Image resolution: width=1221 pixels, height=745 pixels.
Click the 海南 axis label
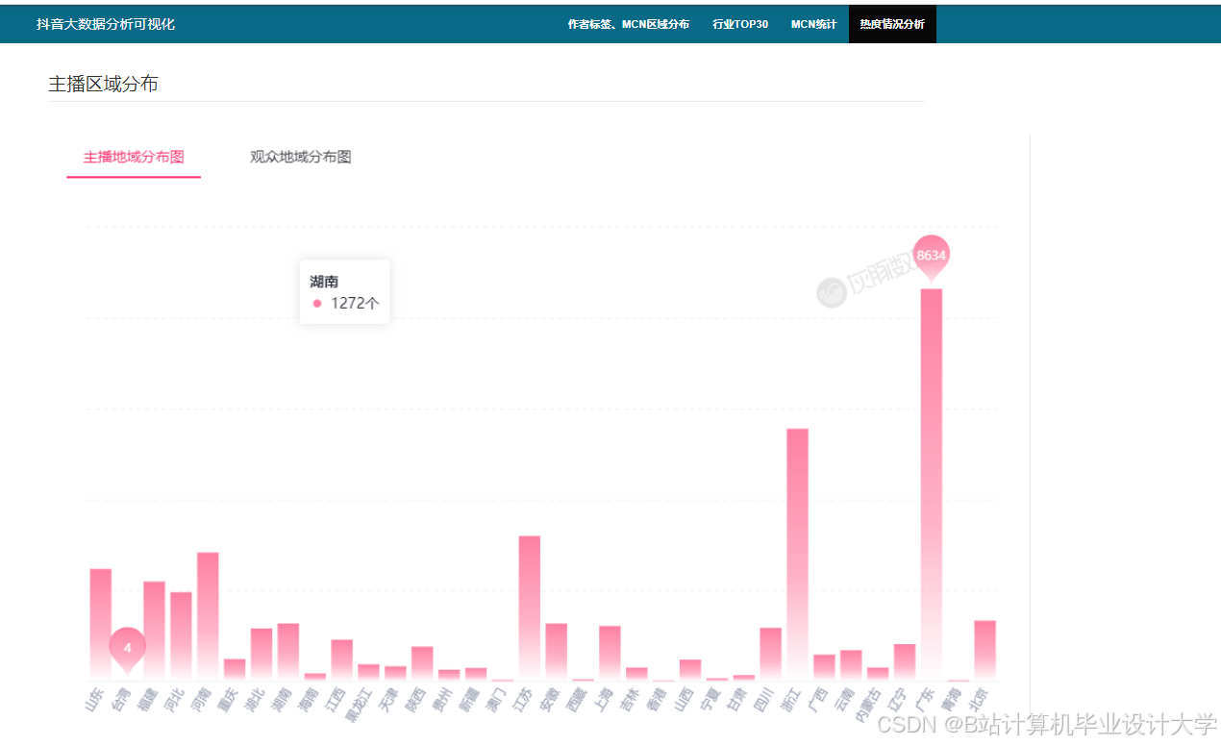point(308,698)
